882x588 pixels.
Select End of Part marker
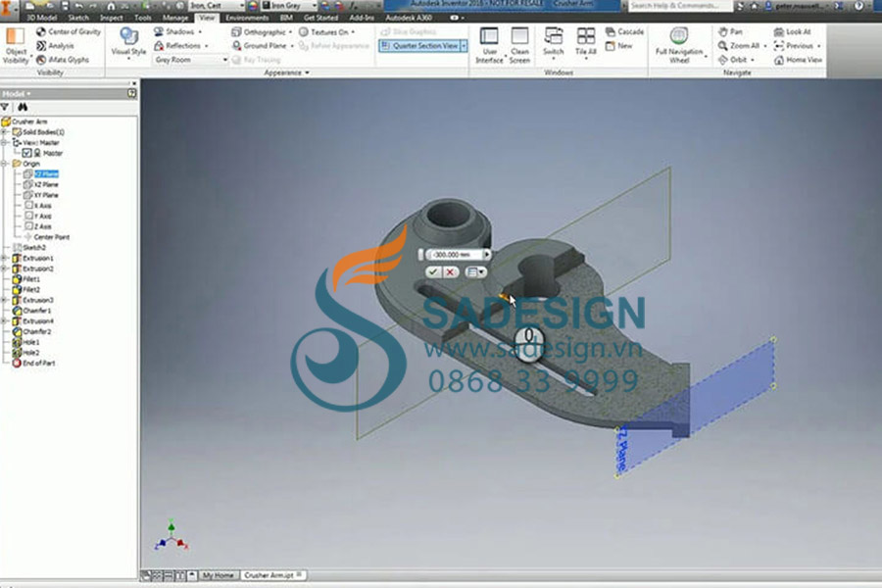pos(33,364)
